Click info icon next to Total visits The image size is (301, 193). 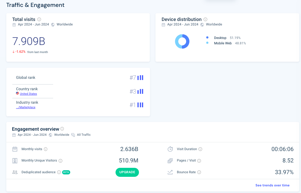[x=39, y=19]
